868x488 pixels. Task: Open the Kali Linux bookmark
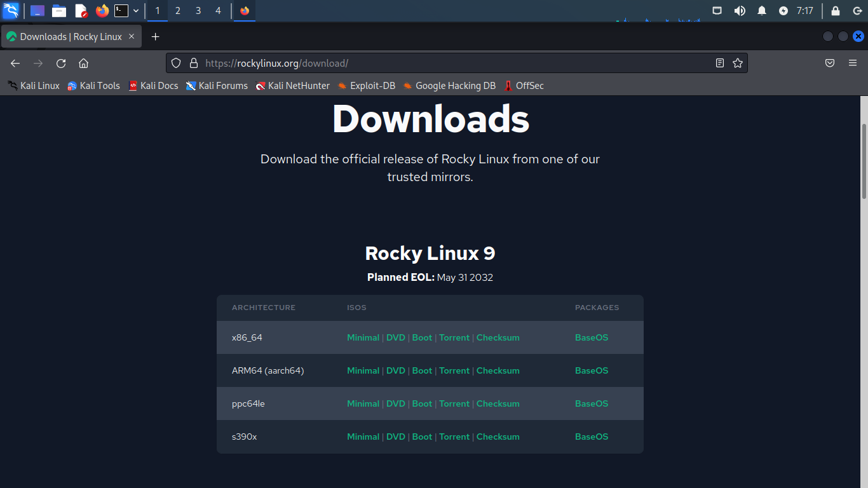34,86
